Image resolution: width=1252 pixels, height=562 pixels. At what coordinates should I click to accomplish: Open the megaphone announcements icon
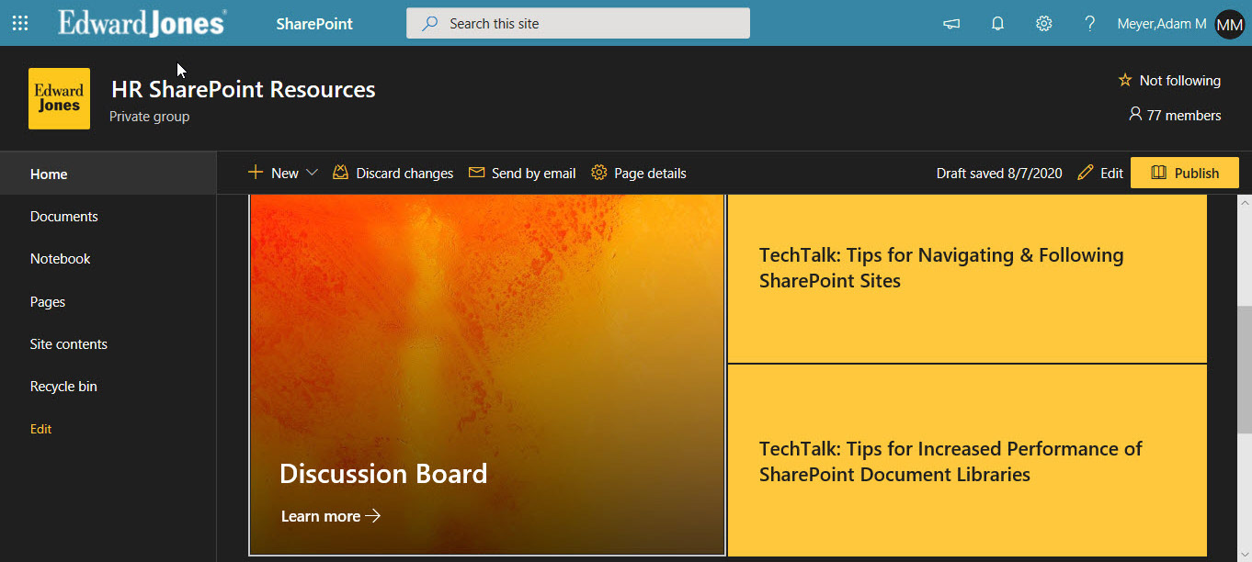point(951,24)
